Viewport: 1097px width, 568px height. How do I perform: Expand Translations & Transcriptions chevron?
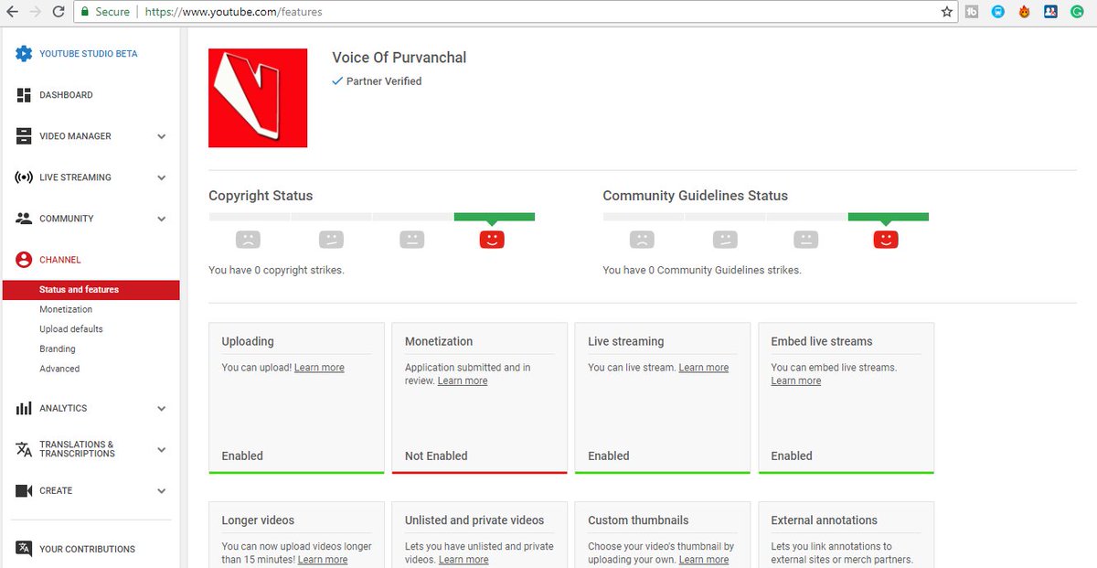[162, 450]
